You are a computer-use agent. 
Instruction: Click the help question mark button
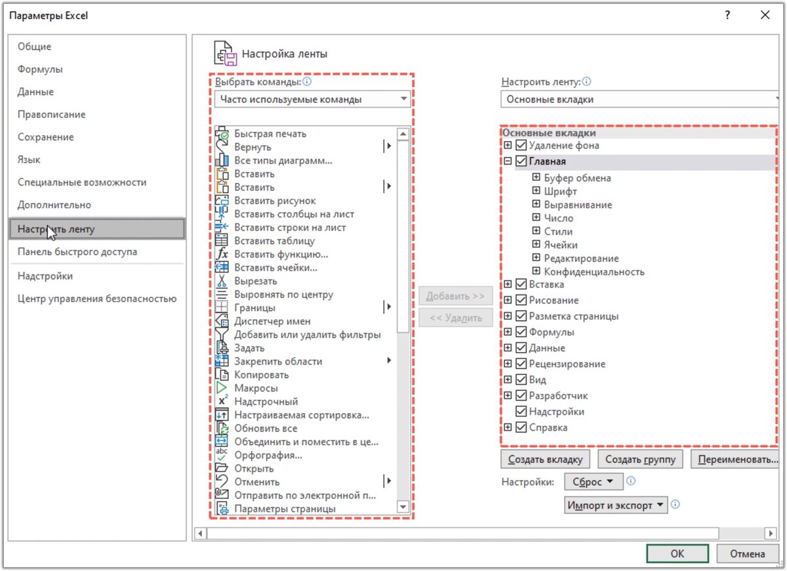coord(727,16)
